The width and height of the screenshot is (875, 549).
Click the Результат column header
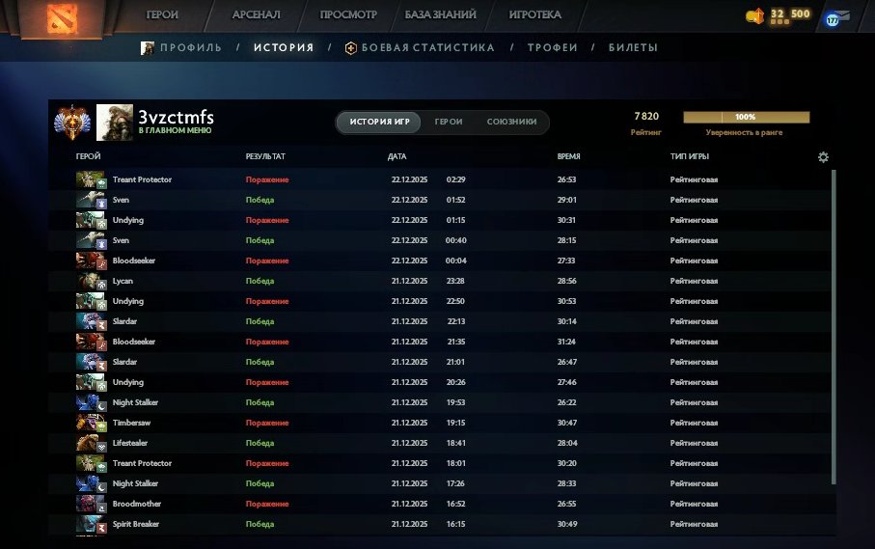(x=265, y=156)
